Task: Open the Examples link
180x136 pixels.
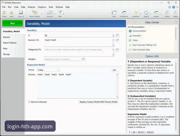Action: tap(137, 36)
